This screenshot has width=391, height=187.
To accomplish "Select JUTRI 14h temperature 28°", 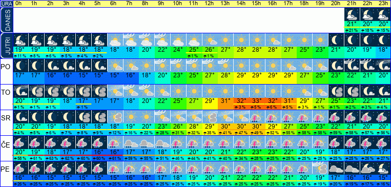I will tap(241, 50).
